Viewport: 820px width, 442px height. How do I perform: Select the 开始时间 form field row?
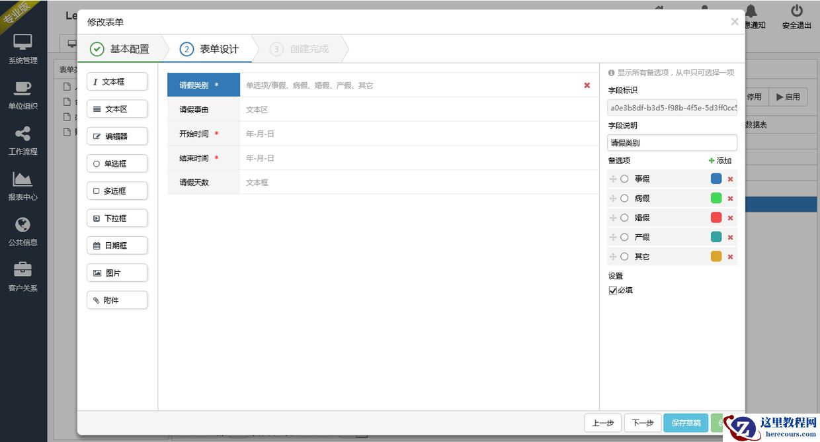click(383, 134)
